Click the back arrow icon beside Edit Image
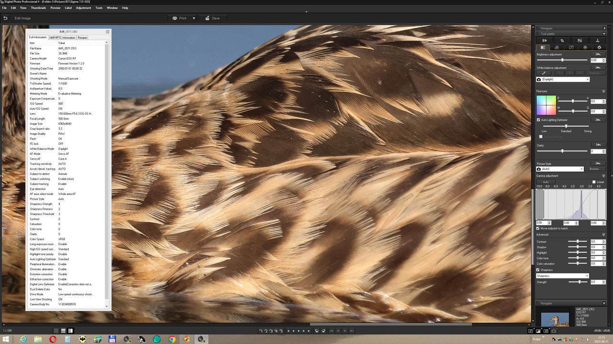Viewport: 613px width, 344px height. [5, 18]
